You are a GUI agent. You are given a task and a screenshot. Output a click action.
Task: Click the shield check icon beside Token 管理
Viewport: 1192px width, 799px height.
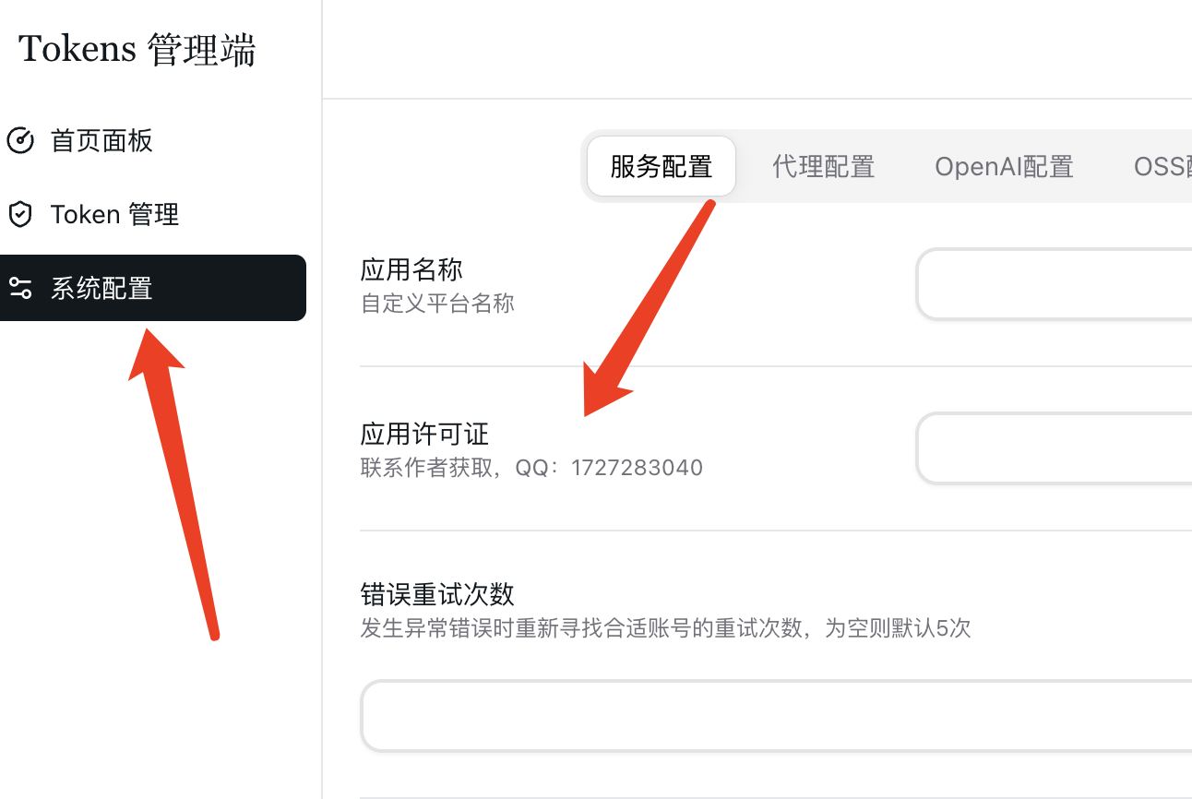20,215
